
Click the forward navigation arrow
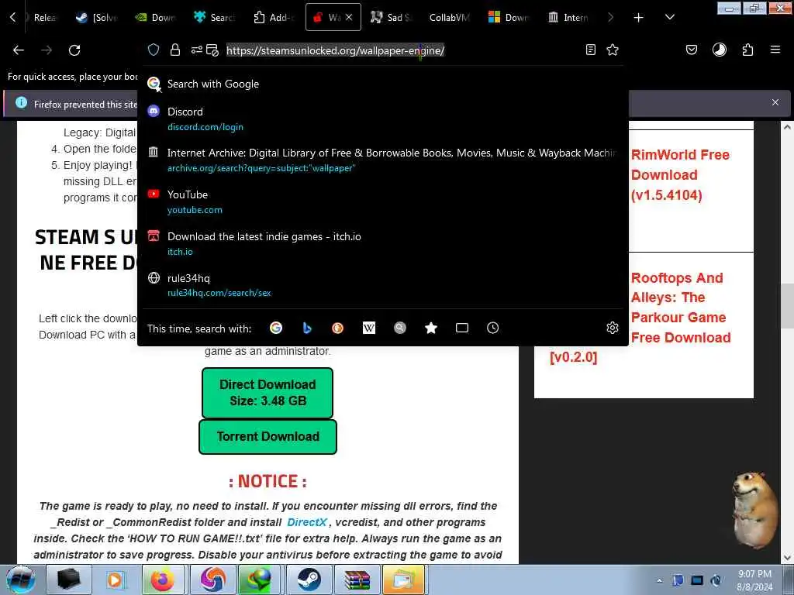click(47, 50)
